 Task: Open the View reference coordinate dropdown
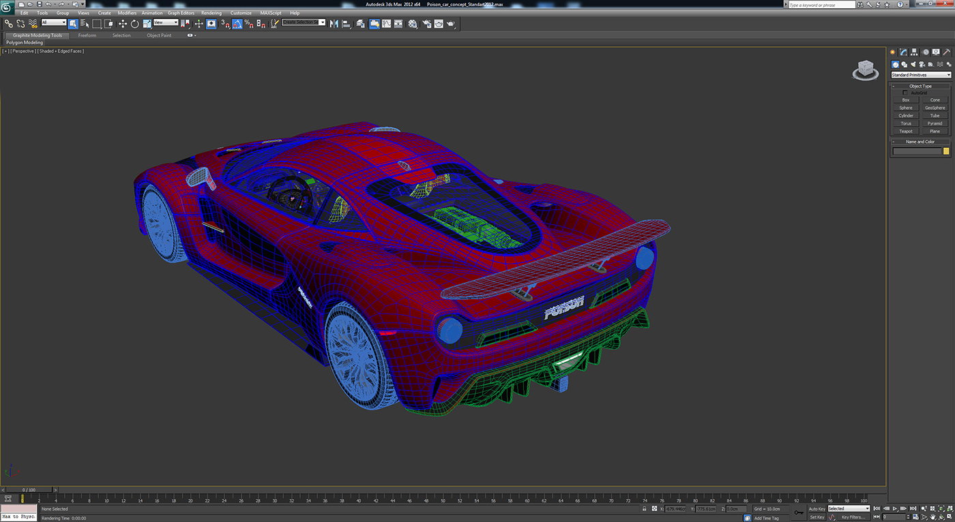coord(164,22)
